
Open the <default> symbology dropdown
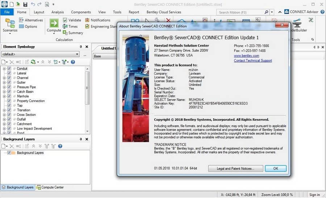40,54
